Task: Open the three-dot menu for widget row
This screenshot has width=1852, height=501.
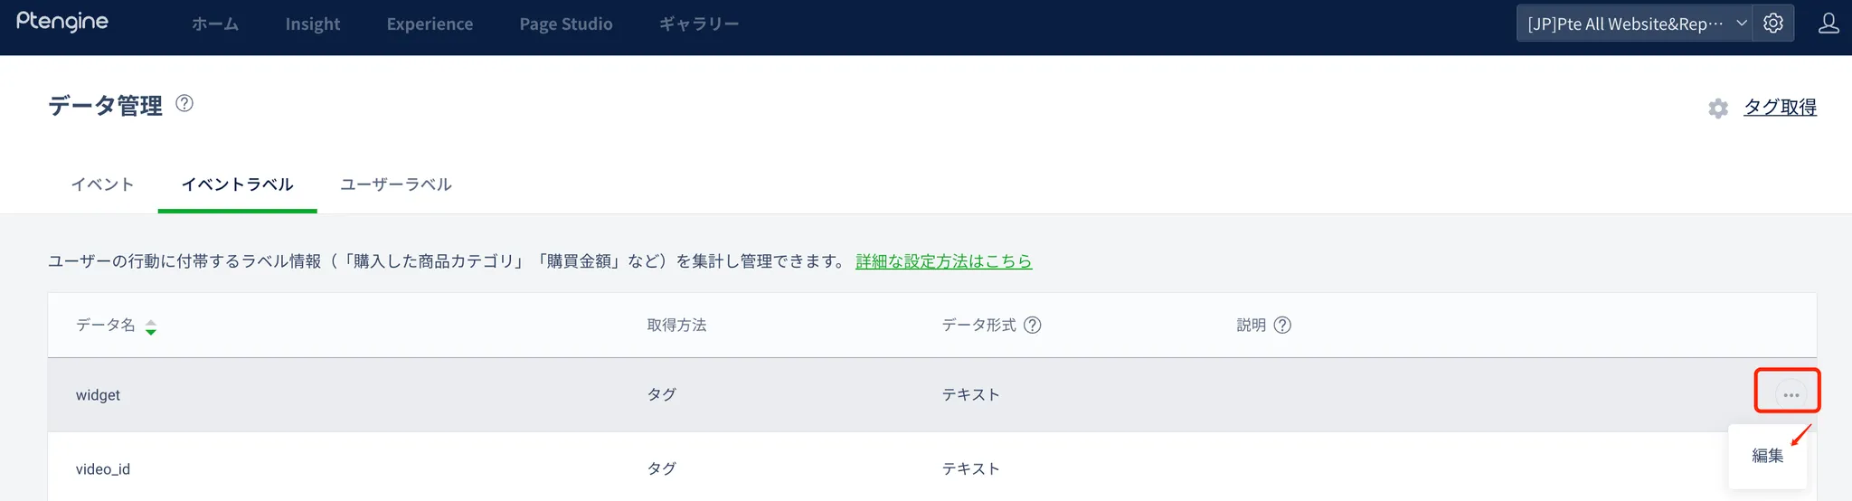Action: (1791, 395)
